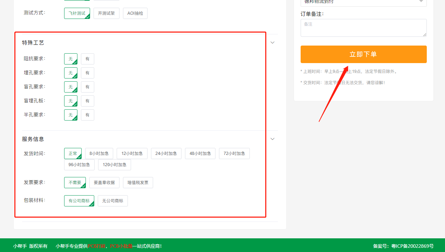445x252 pixels.
Task: Set 半孔要求 to 有
Action: point(88,115)
